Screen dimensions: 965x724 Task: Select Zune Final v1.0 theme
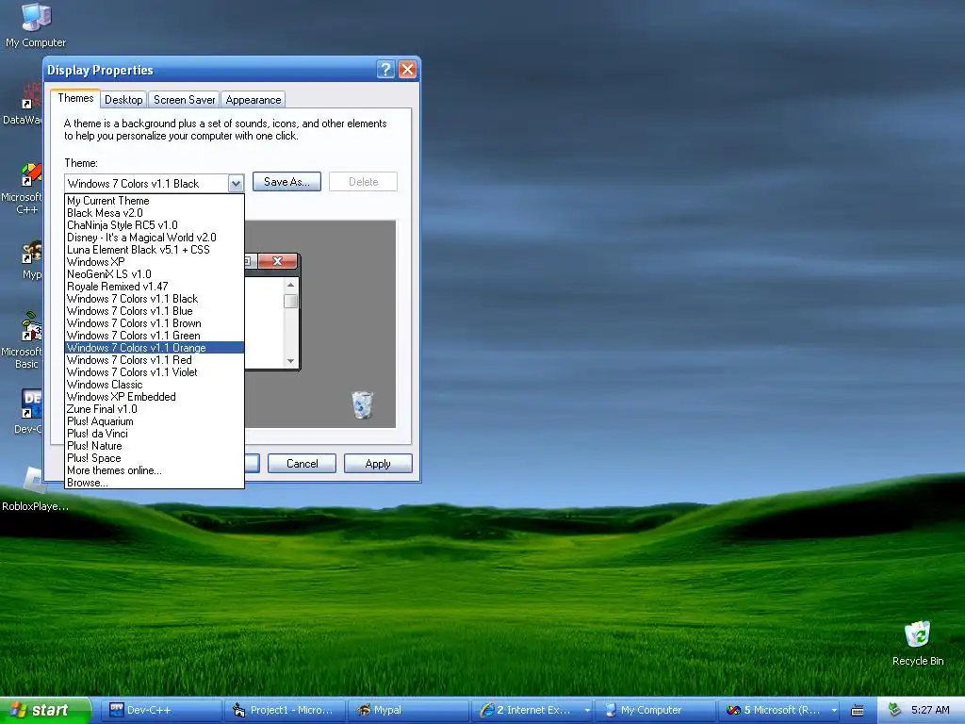(x=155, y=409)
